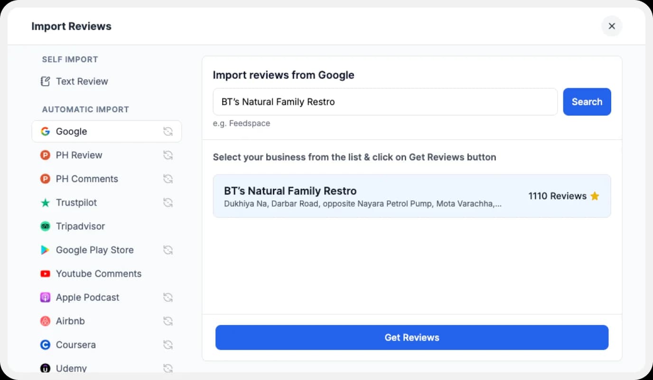The height and width of the screenshot is (380, 653).
Task: Click the star beside 1110 Reviews
Action: (x=595, y=196)
